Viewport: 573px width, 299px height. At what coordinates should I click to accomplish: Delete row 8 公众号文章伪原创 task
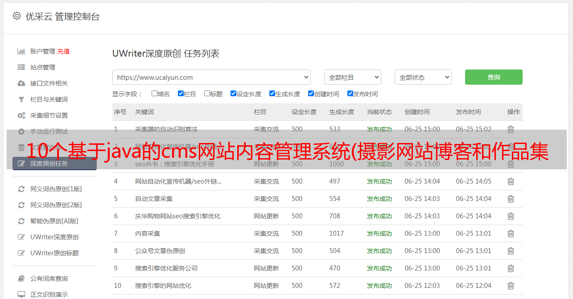click(511, 251)
